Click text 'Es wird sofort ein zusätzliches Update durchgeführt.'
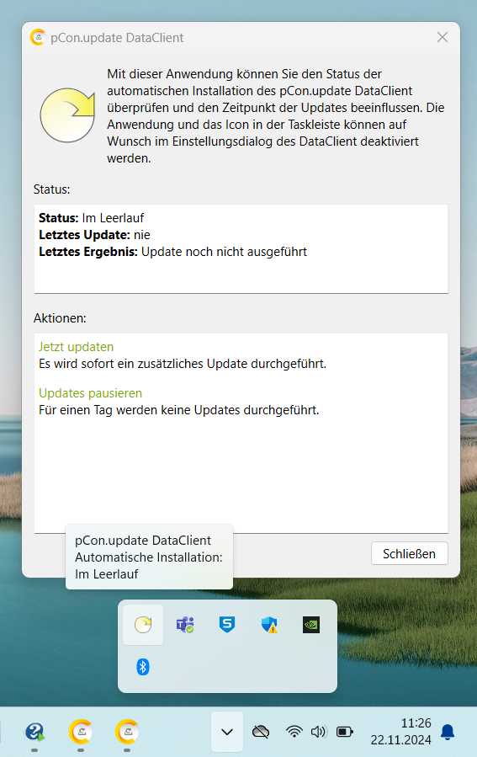Image resolution: width=477 pixels, height=757 pixels. coord(183,364)
